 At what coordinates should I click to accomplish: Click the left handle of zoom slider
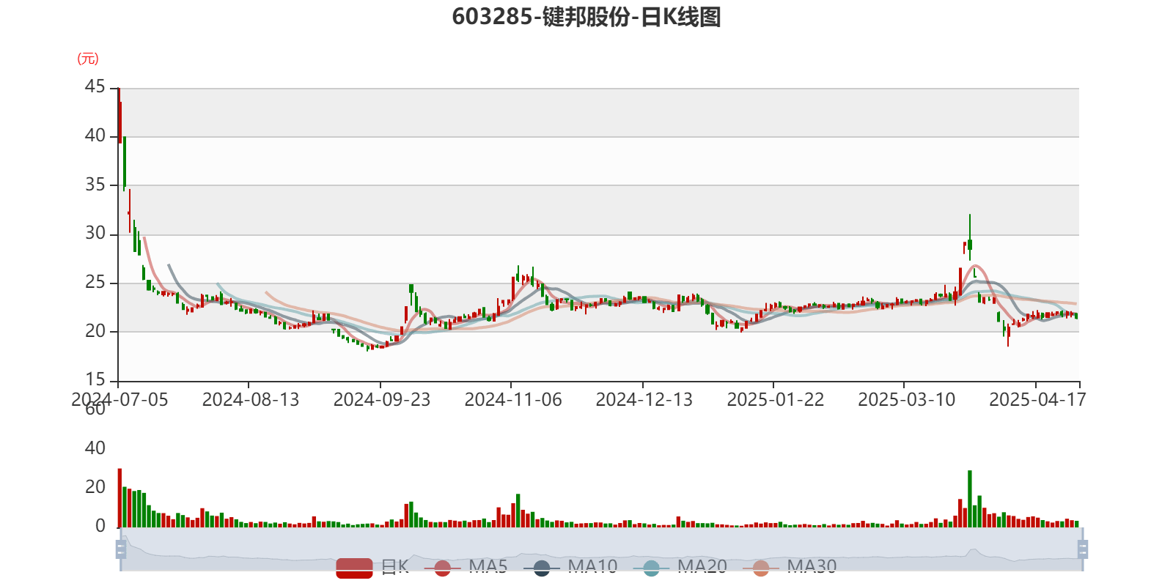(x=120, y=549)
